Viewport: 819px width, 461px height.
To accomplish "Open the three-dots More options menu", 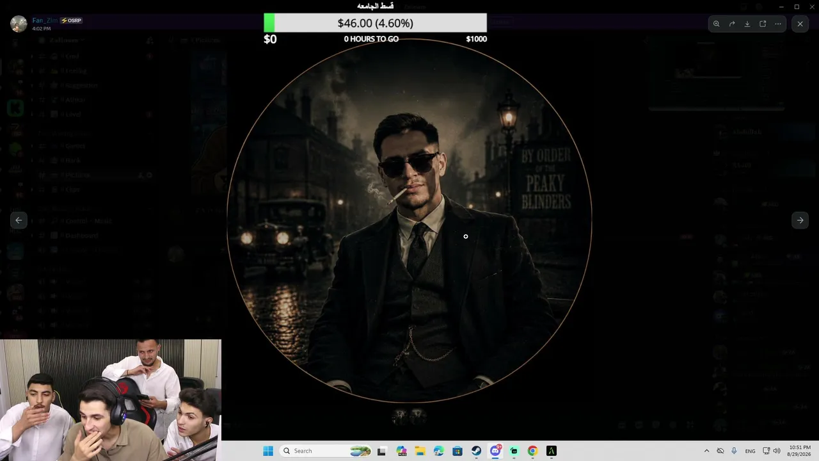I will (x=778, y=24).
